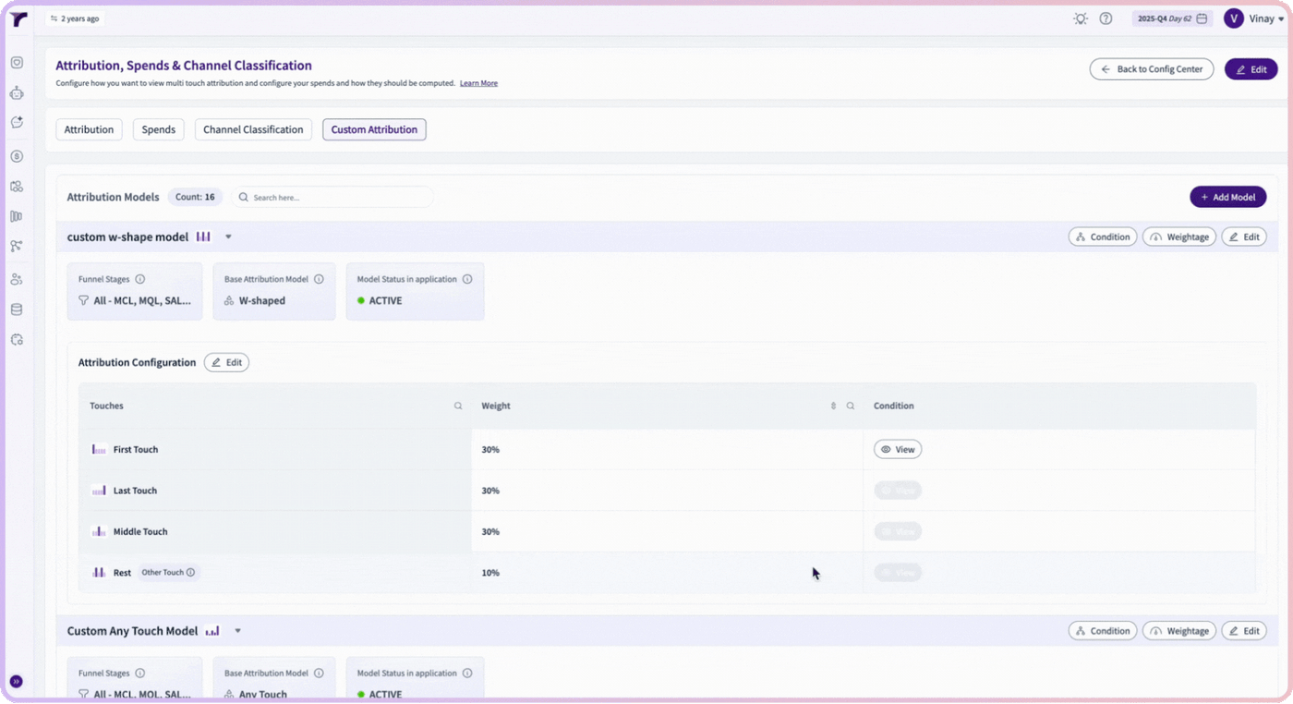The height and width of the screenshot is (704, 1293).
Task: Click info icon beside Base Attribution Model in w-shape model
Action: point(319,279)
